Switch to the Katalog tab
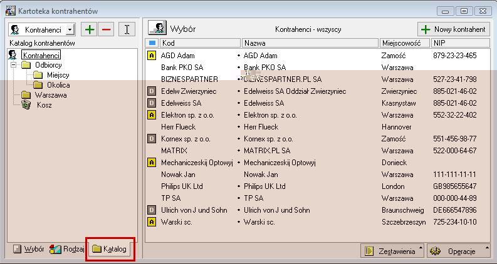The width and height of the screenshot is (497, 264). pos(110,249)
